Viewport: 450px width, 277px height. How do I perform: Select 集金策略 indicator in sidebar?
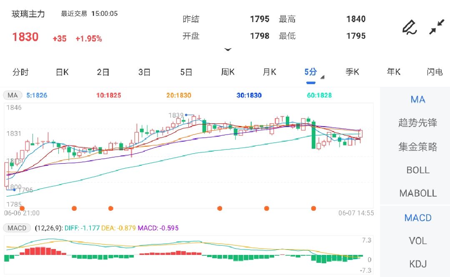coord(418,147)
